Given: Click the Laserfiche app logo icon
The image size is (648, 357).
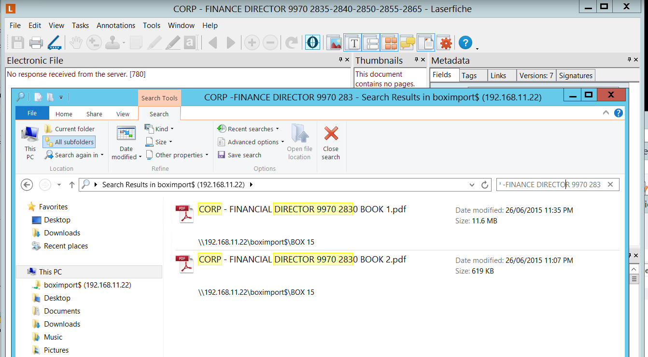Looking at the screenshot, I should tap(12, 8).
